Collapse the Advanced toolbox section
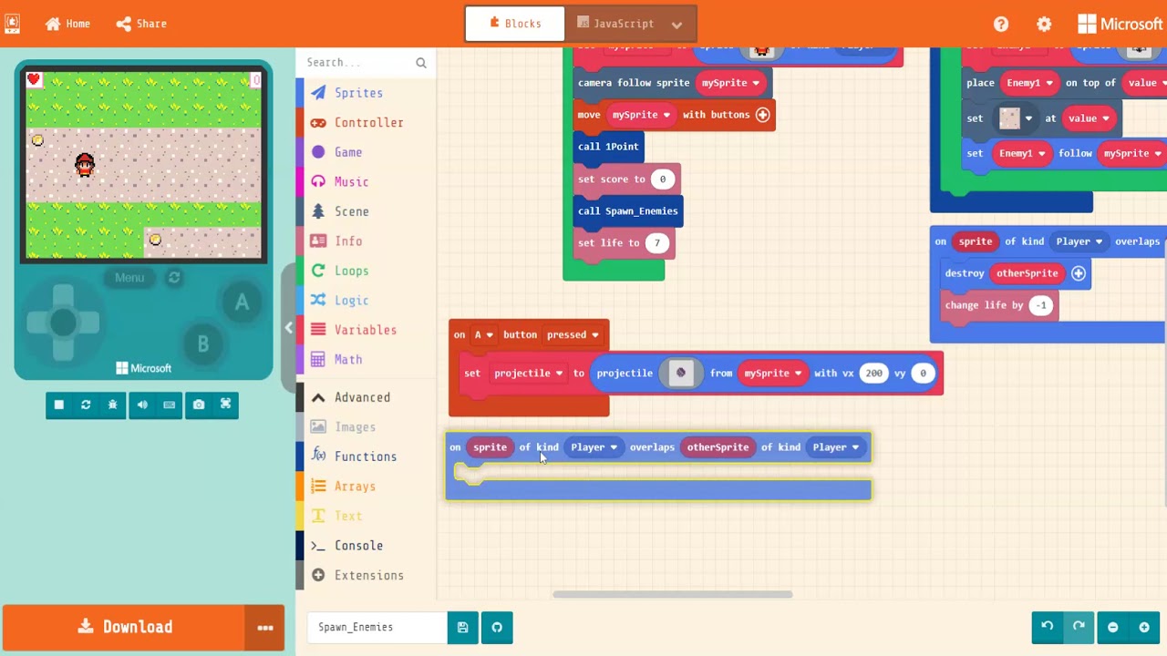This screenshot has width=1167, height=656. point(351,397)
